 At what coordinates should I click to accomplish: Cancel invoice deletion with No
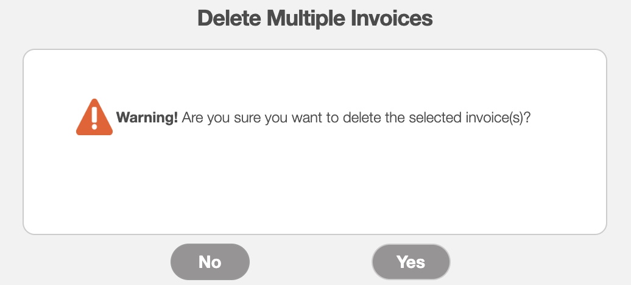pyautogui.click(x=210, y=262)
